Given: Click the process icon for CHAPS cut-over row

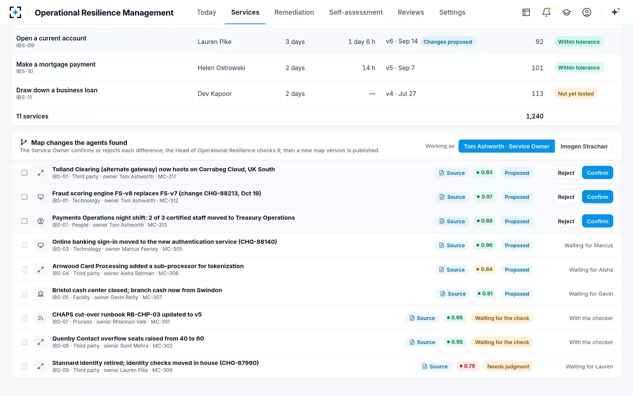Looking at the screenshot, I should tap(40, 318).
